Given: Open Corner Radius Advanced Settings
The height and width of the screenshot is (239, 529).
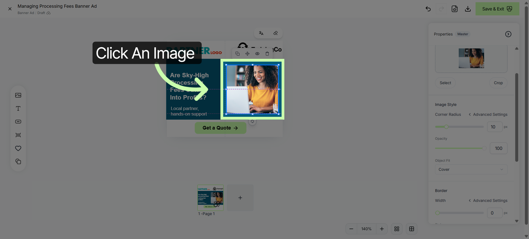Looking at the screenshot, I should [x=488, y=114].
